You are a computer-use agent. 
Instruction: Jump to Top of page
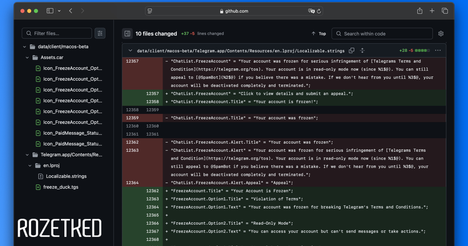coord(319,34)
